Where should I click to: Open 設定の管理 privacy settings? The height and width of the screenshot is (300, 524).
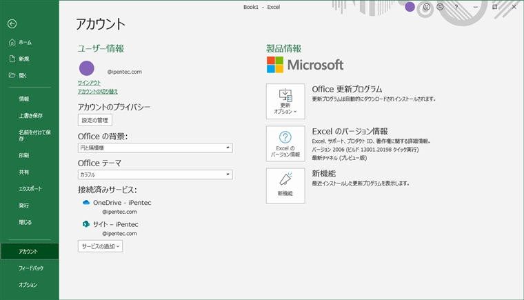[95, 120]
